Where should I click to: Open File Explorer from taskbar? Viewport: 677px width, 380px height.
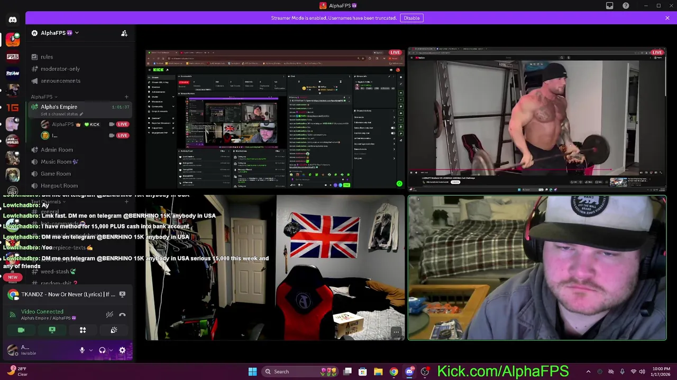[378, 372]
